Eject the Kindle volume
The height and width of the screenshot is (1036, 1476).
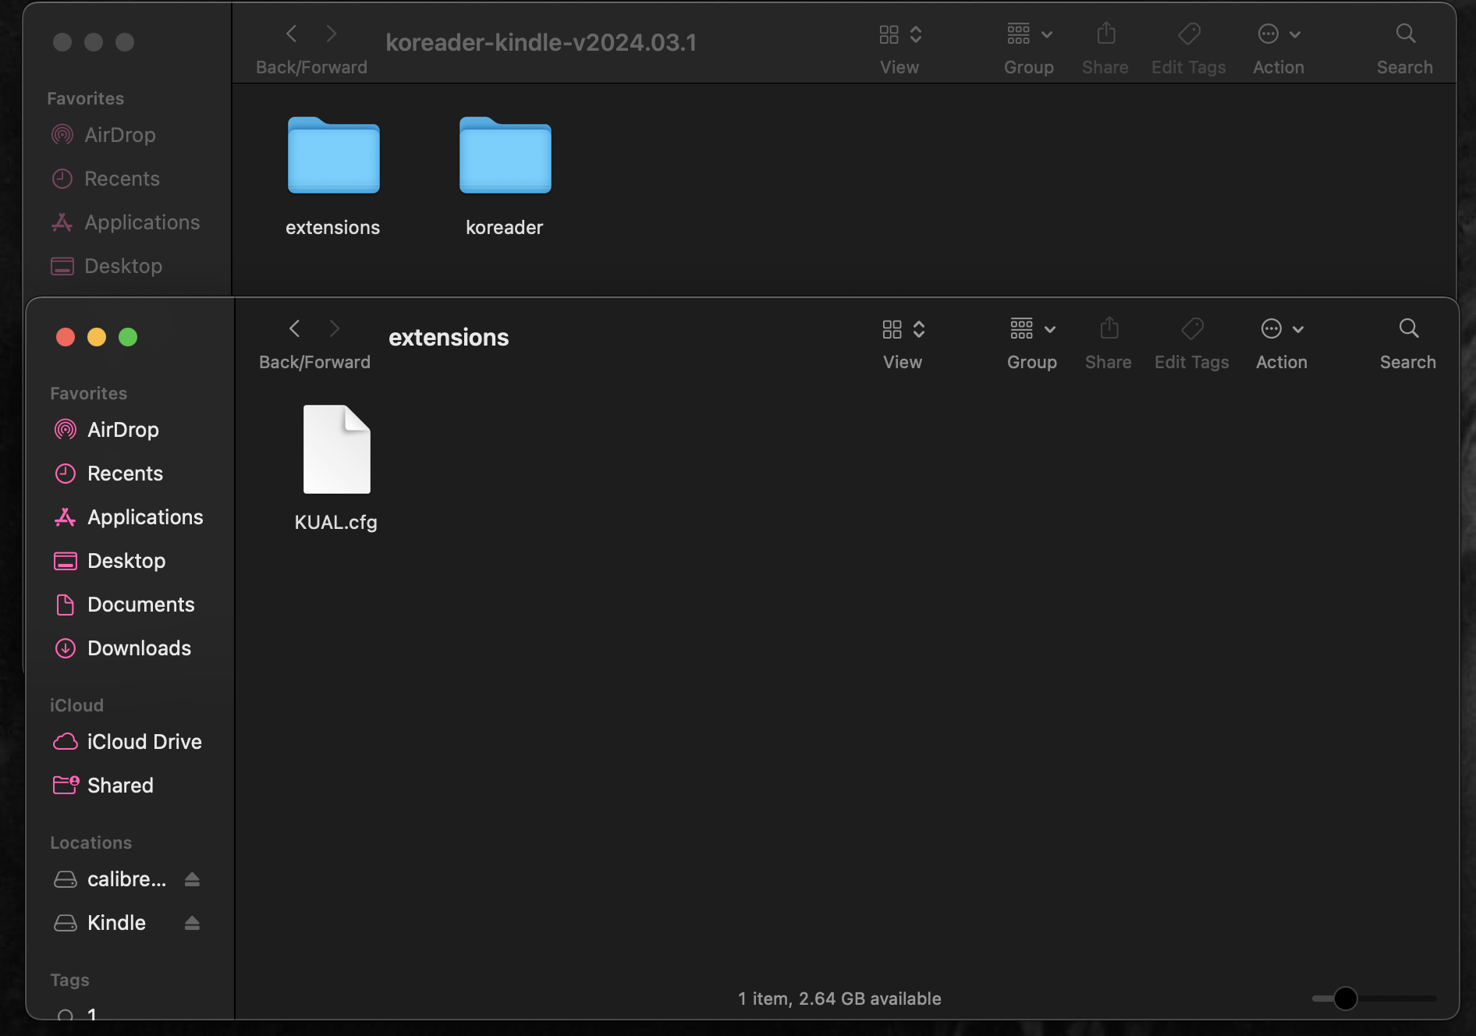[x=192, y=923]
